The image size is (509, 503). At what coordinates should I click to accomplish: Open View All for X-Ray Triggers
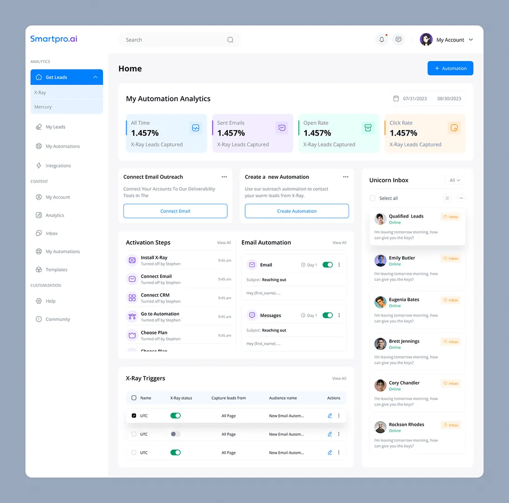339,378
